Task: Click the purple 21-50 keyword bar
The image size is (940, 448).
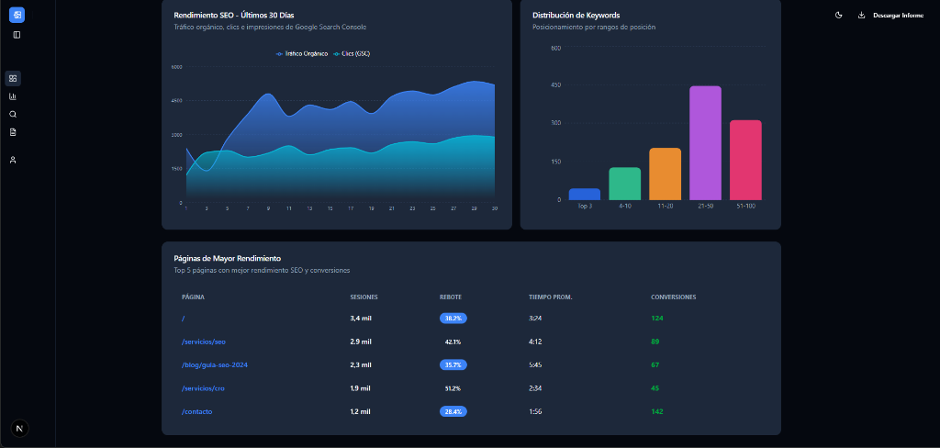Action: click(x=705, y=142)
